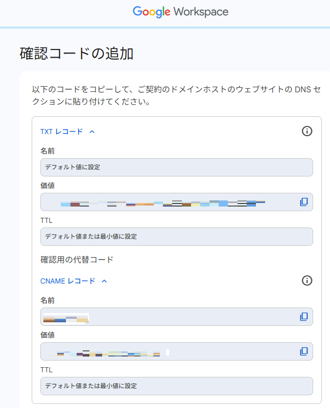330x408 pixels.
Task: Select TXT name field デフォルト値に設定
Action: coord(176,167)
